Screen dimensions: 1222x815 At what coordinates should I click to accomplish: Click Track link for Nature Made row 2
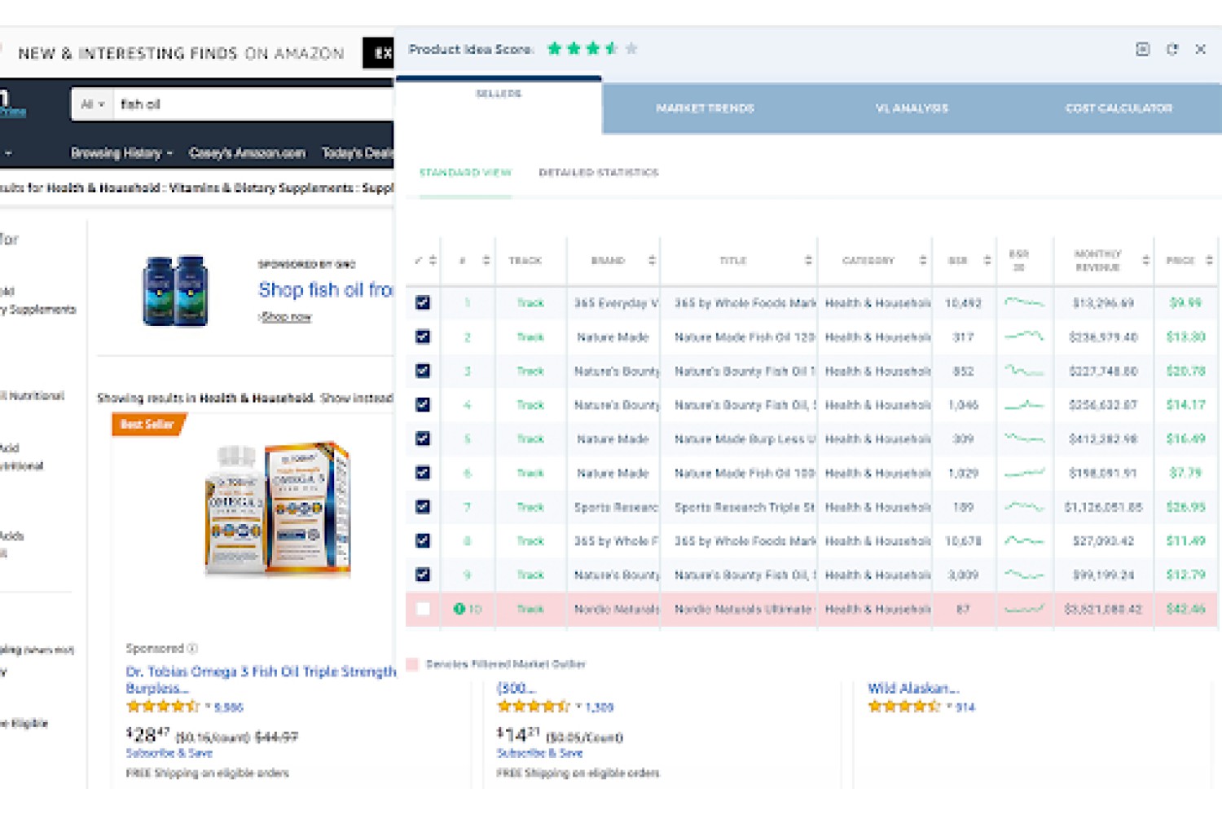[x=530, y=337]
